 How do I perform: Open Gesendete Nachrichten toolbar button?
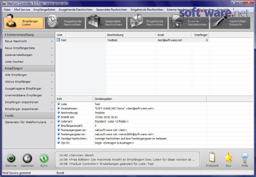pos(106,23)
